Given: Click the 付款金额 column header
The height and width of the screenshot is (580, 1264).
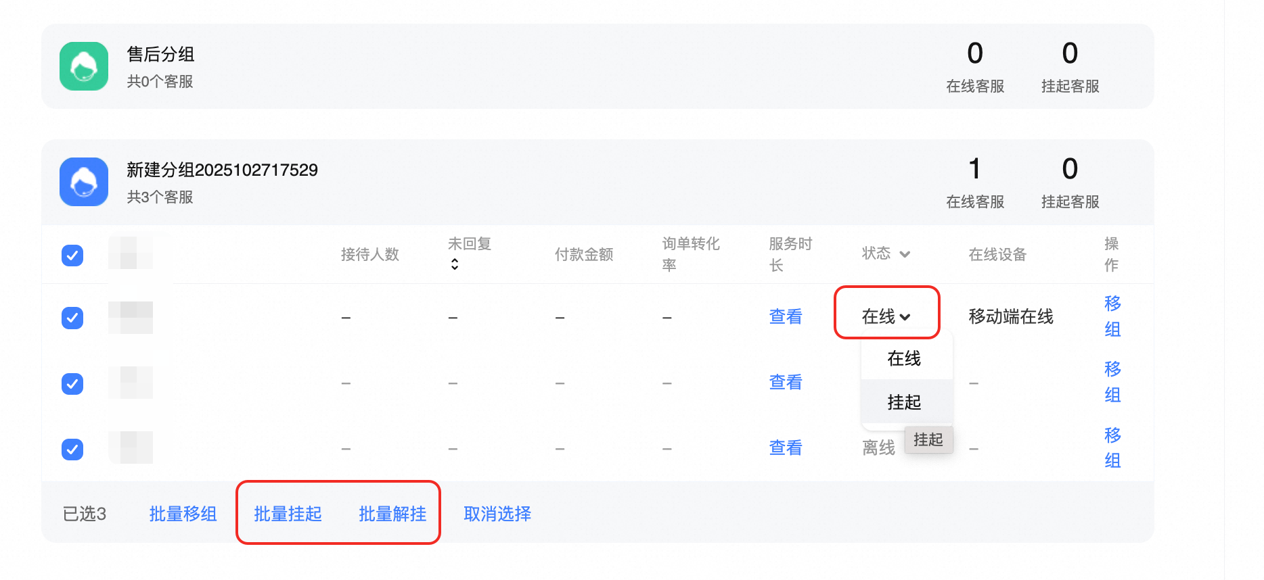Looking at the screenshot, I should 584,254.
